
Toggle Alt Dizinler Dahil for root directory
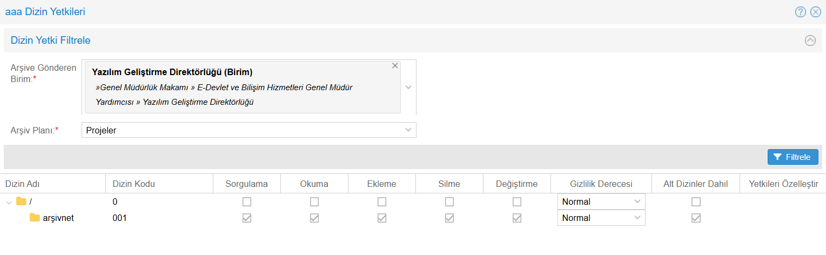(696, 202)
